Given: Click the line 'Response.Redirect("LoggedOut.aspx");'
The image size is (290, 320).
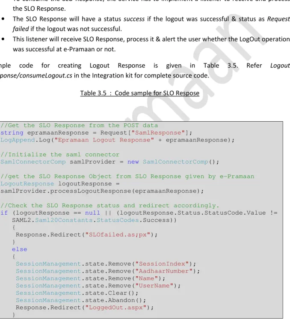Looking at the screenshot, I should pyautogui.click(x=85, y=308).
